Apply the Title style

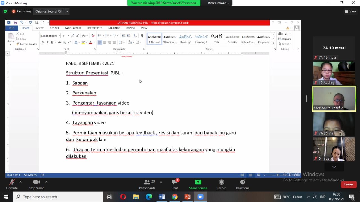(x=217, y=39)
